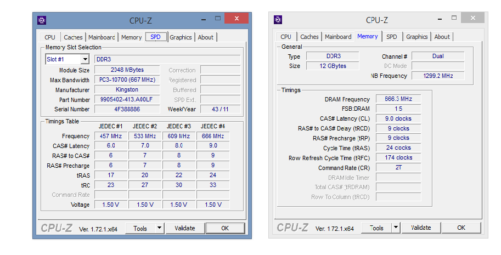Expand the Slot #1 memory slot dropdown

click(x=85, y=59)
